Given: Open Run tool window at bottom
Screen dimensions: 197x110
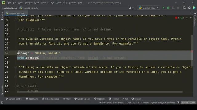Looking at the screenshot, I should point(125,99).
